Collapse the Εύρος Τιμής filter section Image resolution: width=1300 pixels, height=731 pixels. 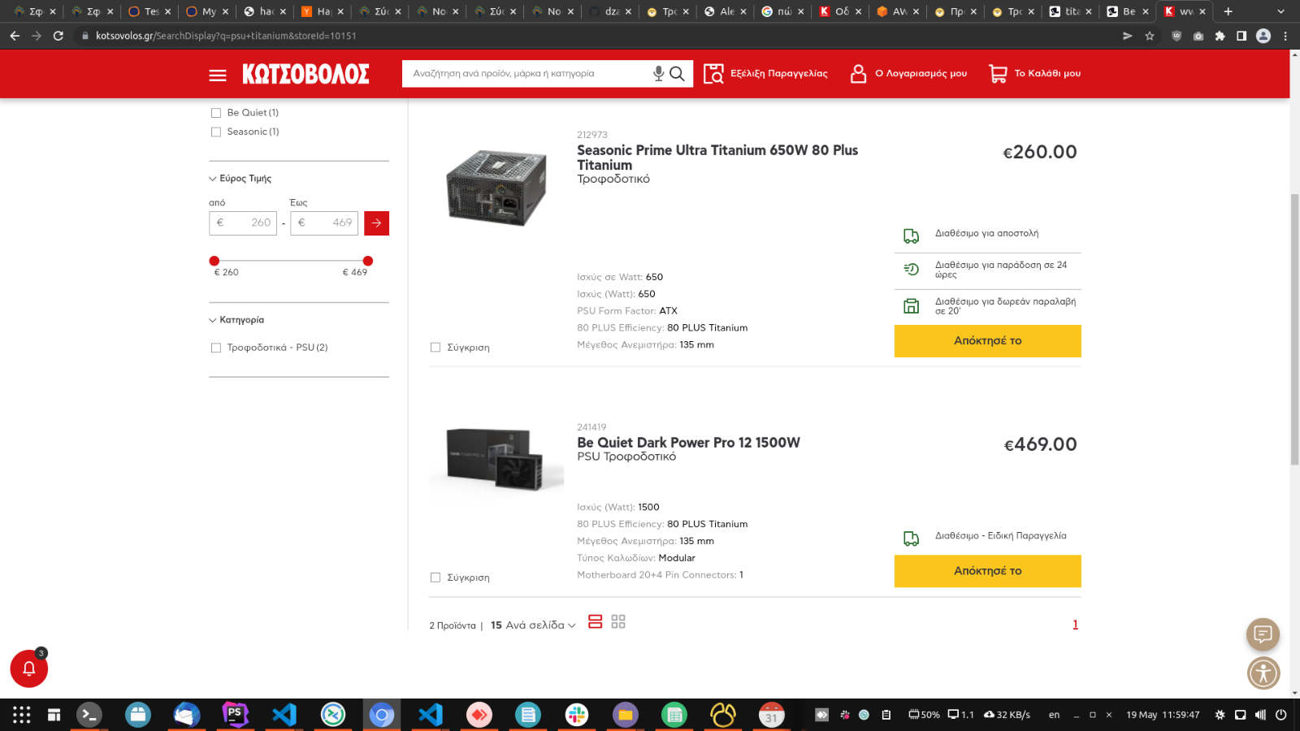pyautogui.click(x=240, y=179)
